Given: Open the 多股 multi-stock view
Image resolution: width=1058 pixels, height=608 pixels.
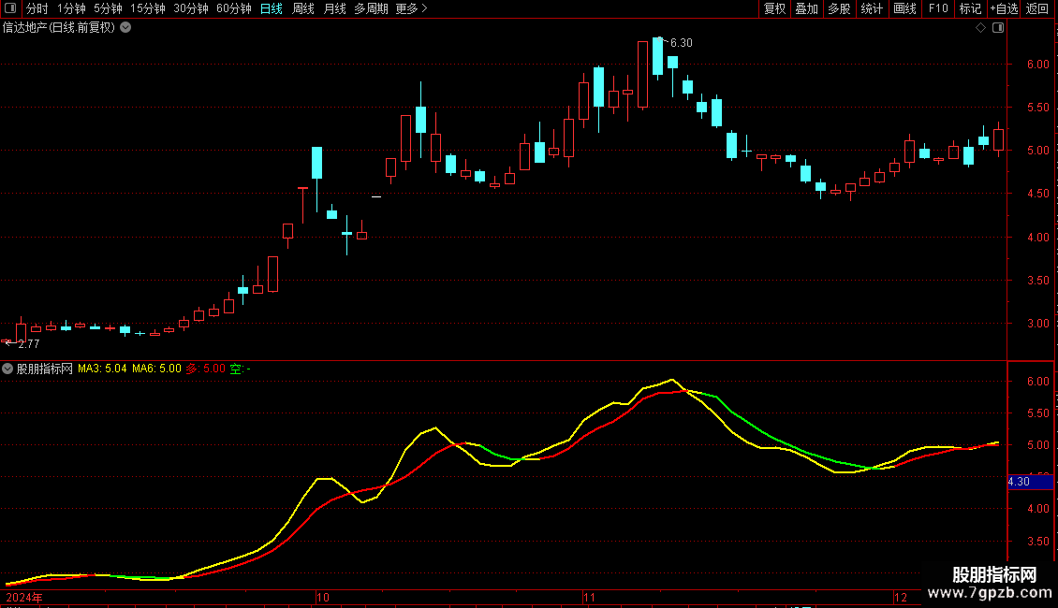Looking at the screenshot, I should (x=839, y=8).
